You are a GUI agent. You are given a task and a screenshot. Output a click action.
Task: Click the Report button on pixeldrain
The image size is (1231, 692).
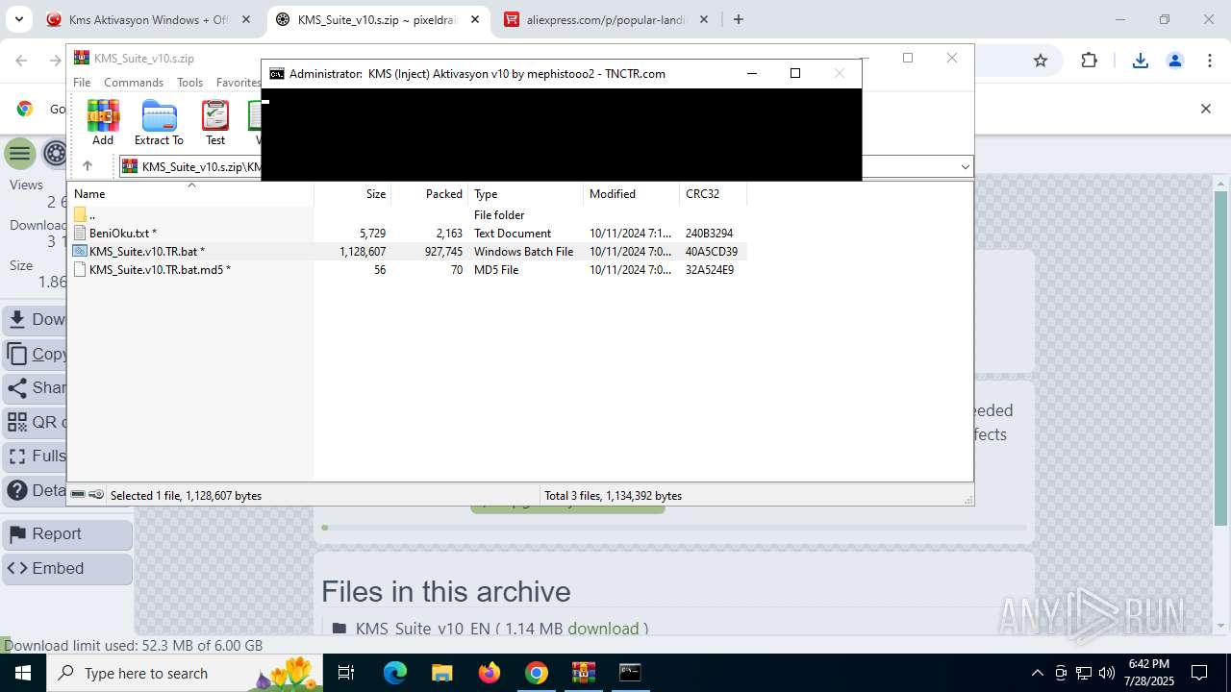point(68,534)
